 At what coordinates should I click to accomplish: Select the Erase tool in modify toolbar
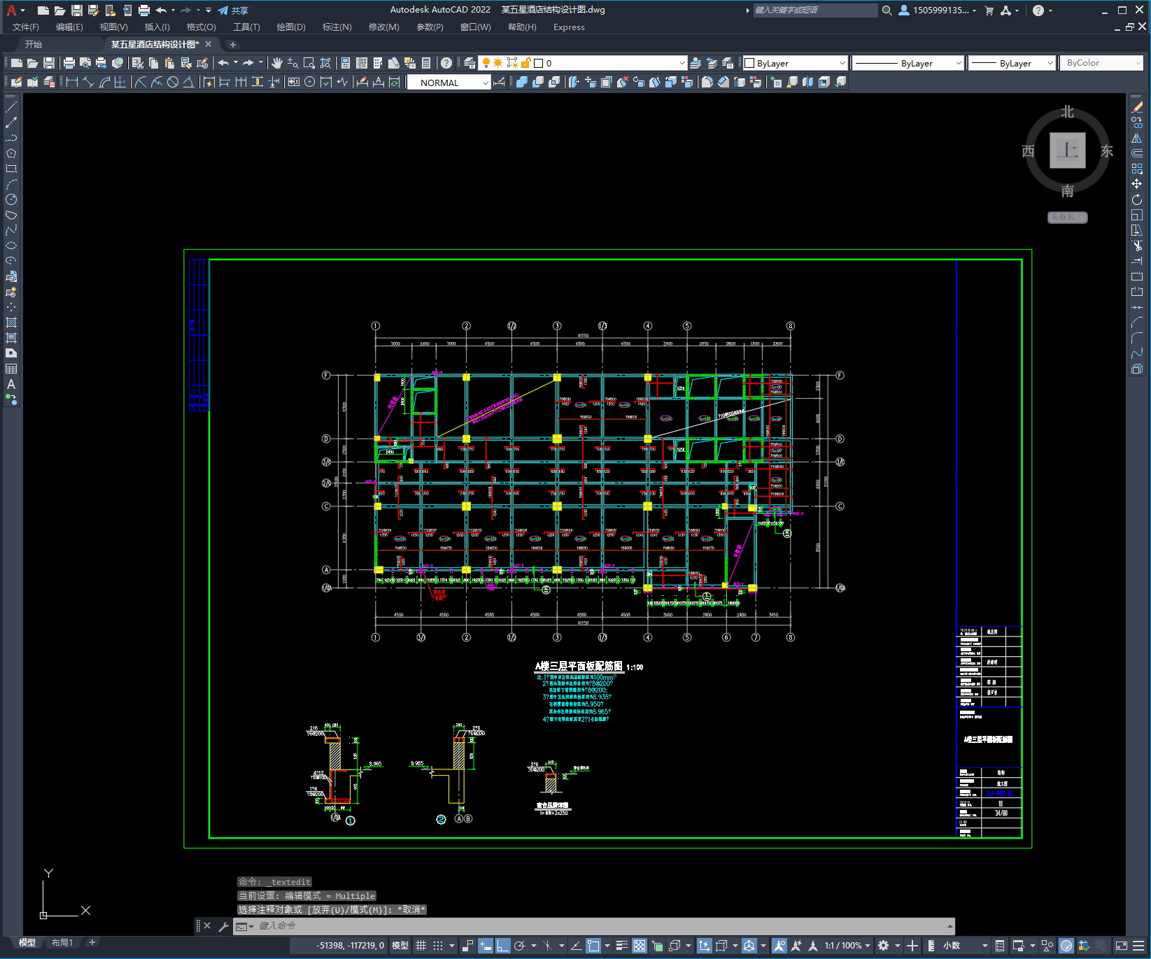click(x=1137, y=107)
